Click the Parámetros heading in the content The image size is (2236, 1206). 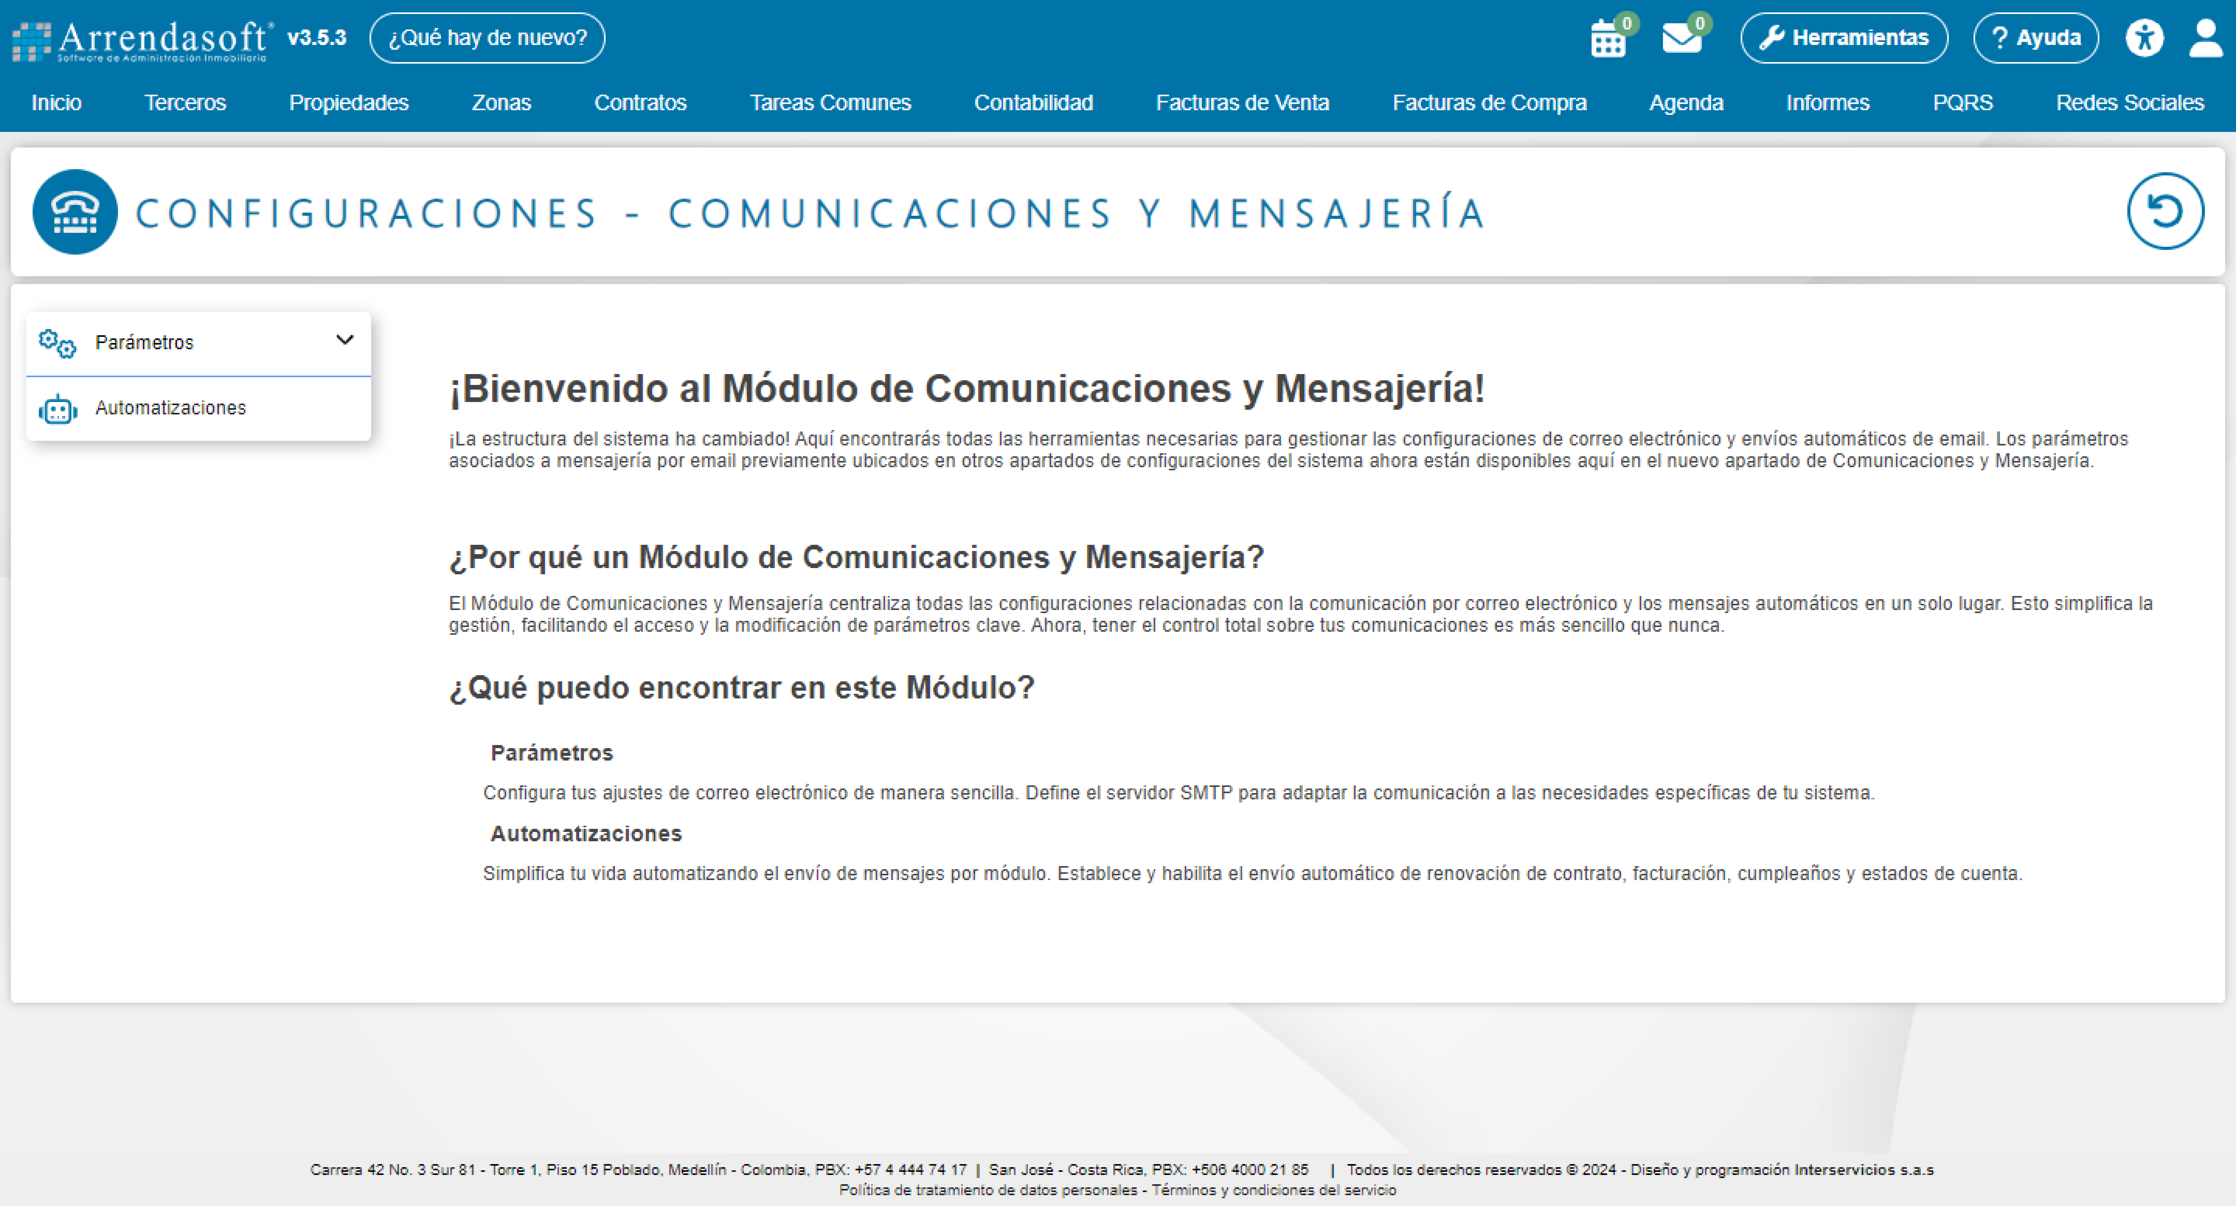(552, 753)
